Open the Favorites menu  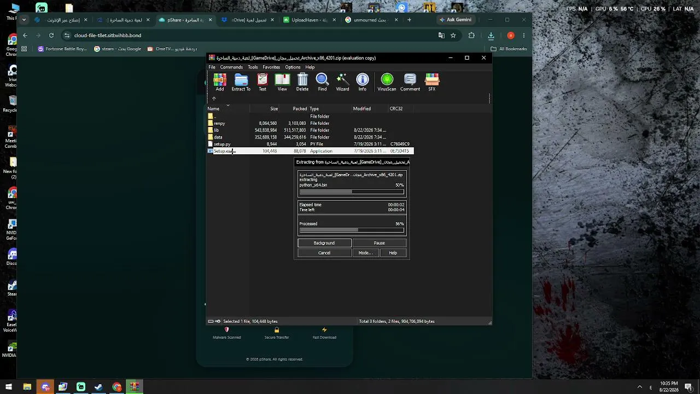pos(271,67)
